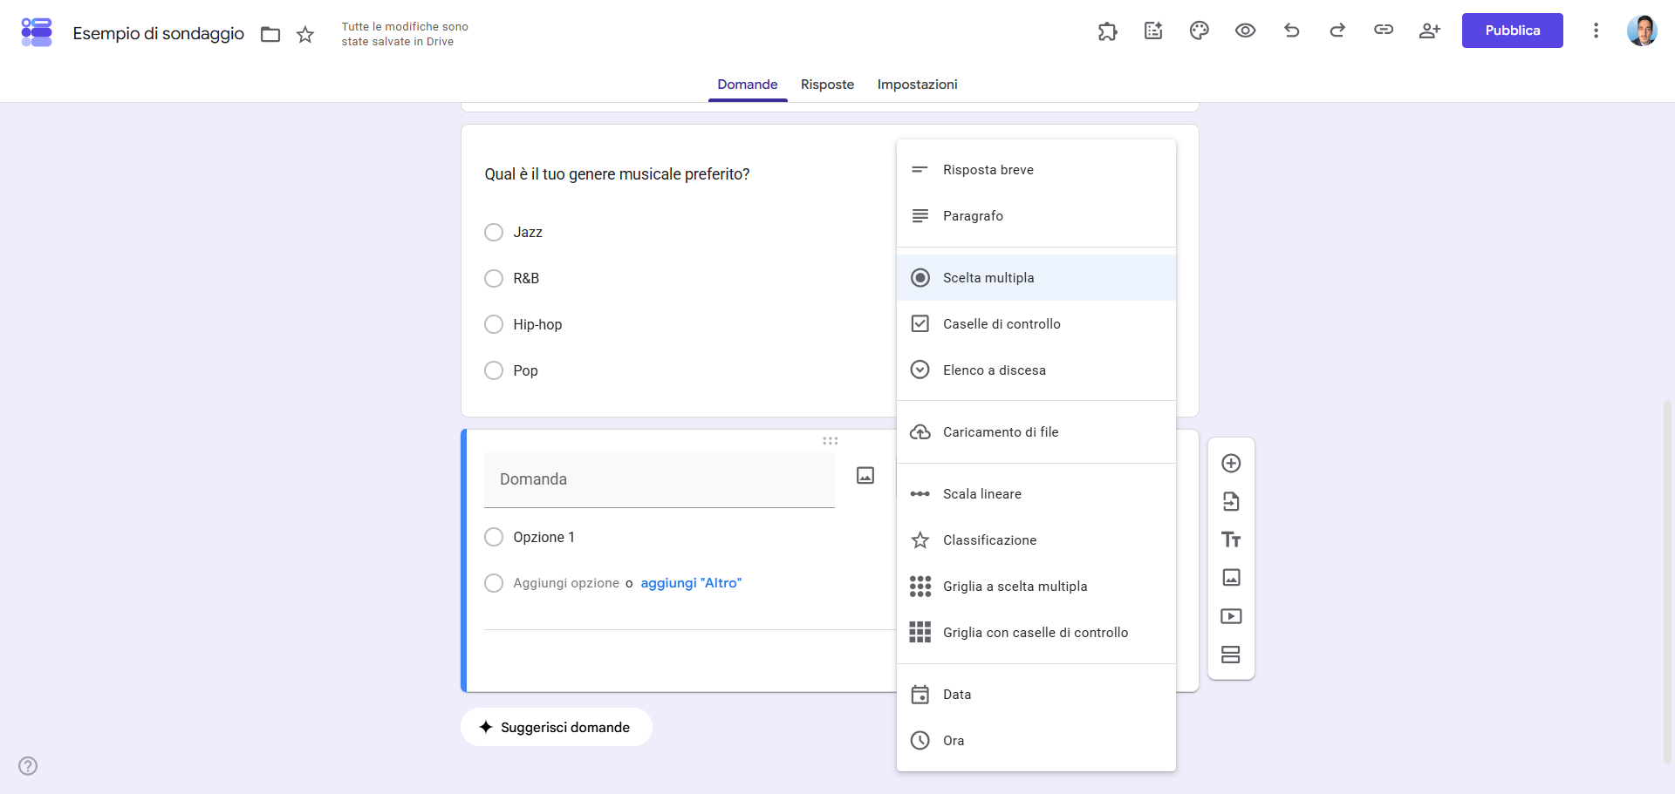Image resolution: width=1675 pixels, height=794 pixels.
Task: Choose Elenco a discesa question type
Action: (x=1036, y=370)
